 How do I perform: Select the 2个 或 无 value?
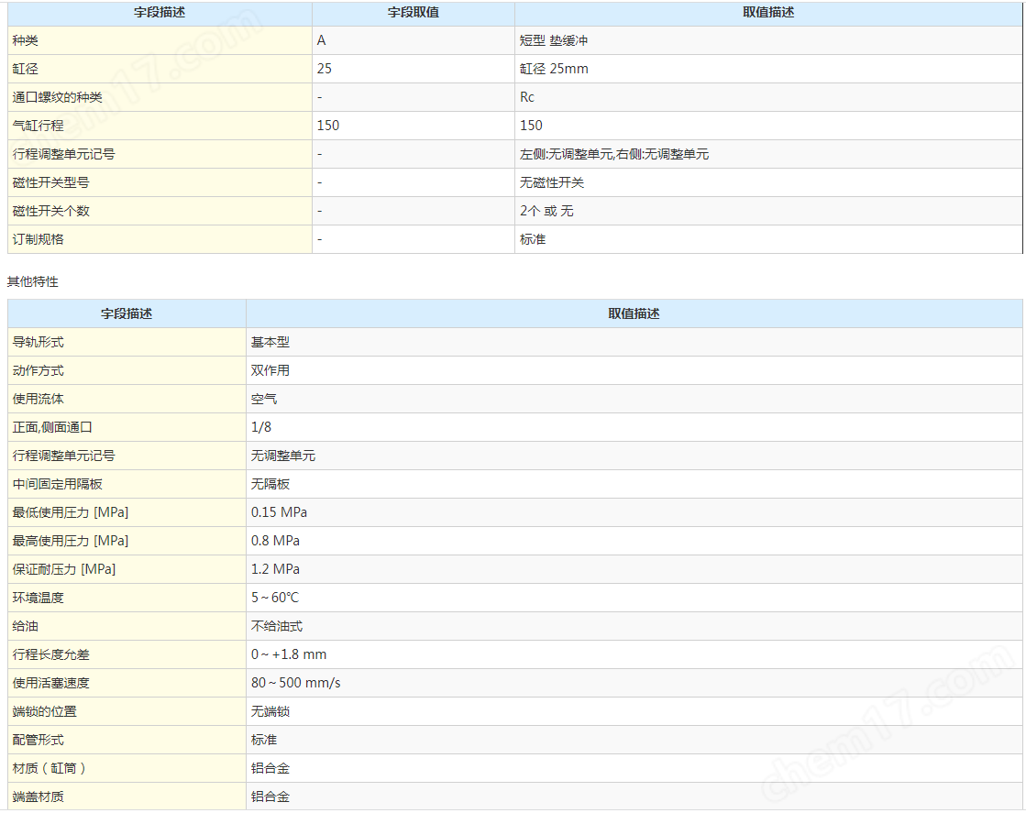[546, 212]
